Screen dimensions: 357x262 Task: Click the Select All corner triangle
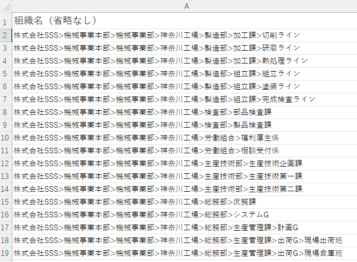tap(6, 6)
